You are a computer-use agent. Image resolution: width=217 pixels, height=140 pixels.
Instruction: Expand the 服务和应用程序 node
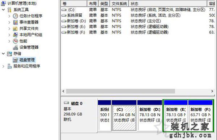[3, 66]
